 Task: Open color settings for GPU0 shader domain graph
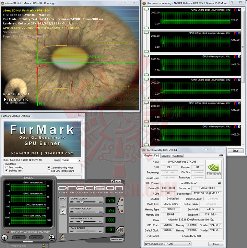tap(235, 33)
